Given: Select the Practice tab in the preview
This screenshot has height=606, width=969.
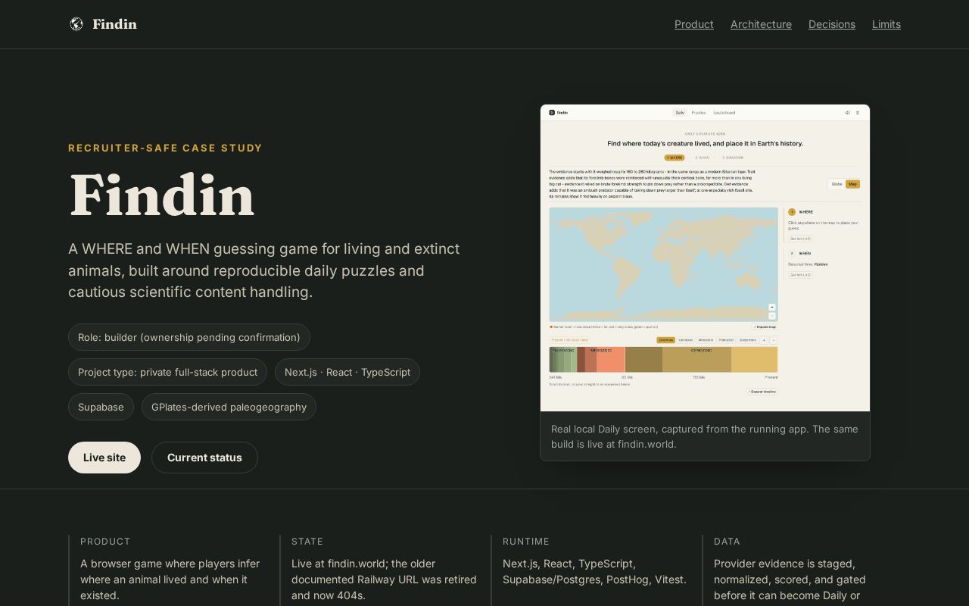Looking at the screenshot, I should [699, 113].
